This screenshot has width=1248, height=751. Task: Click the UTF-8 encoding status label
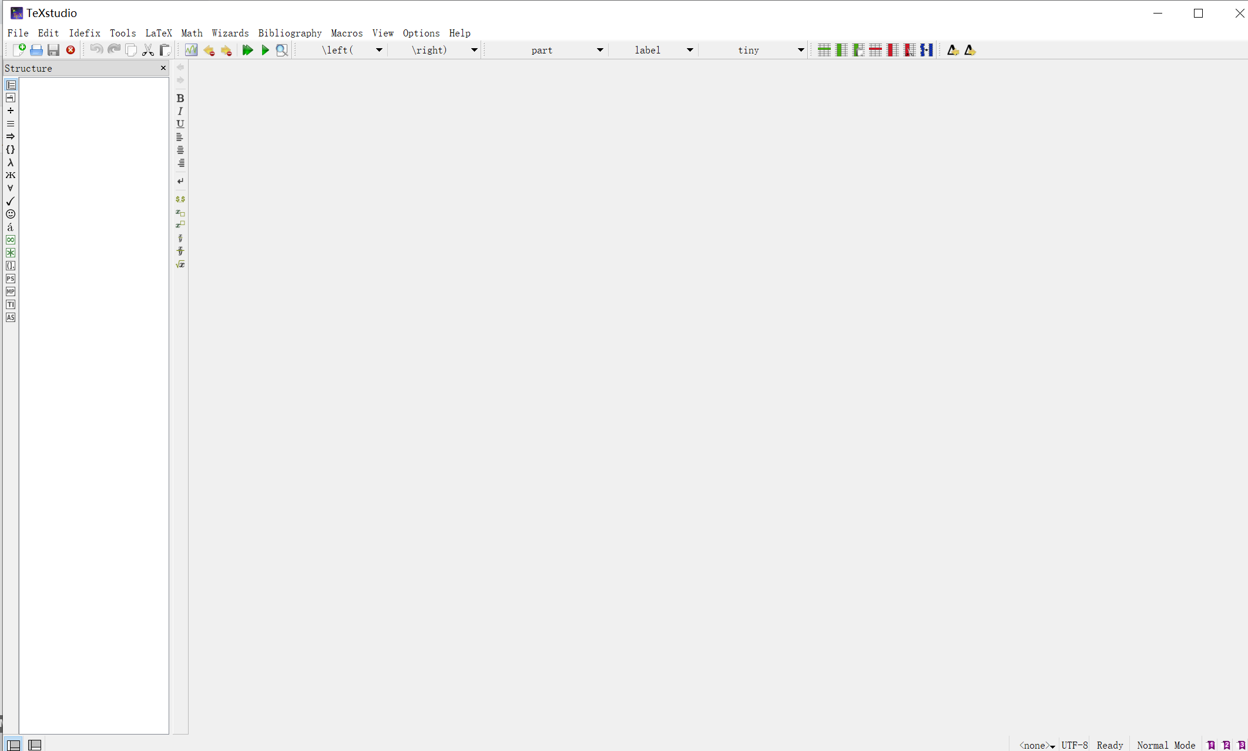pyautogui.click(x=1074, y=745)
